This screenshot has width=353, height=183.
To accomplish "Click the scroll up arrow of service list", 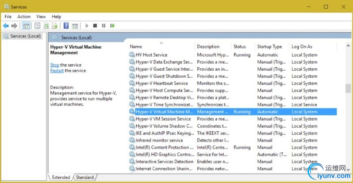I will pos(348,46).
